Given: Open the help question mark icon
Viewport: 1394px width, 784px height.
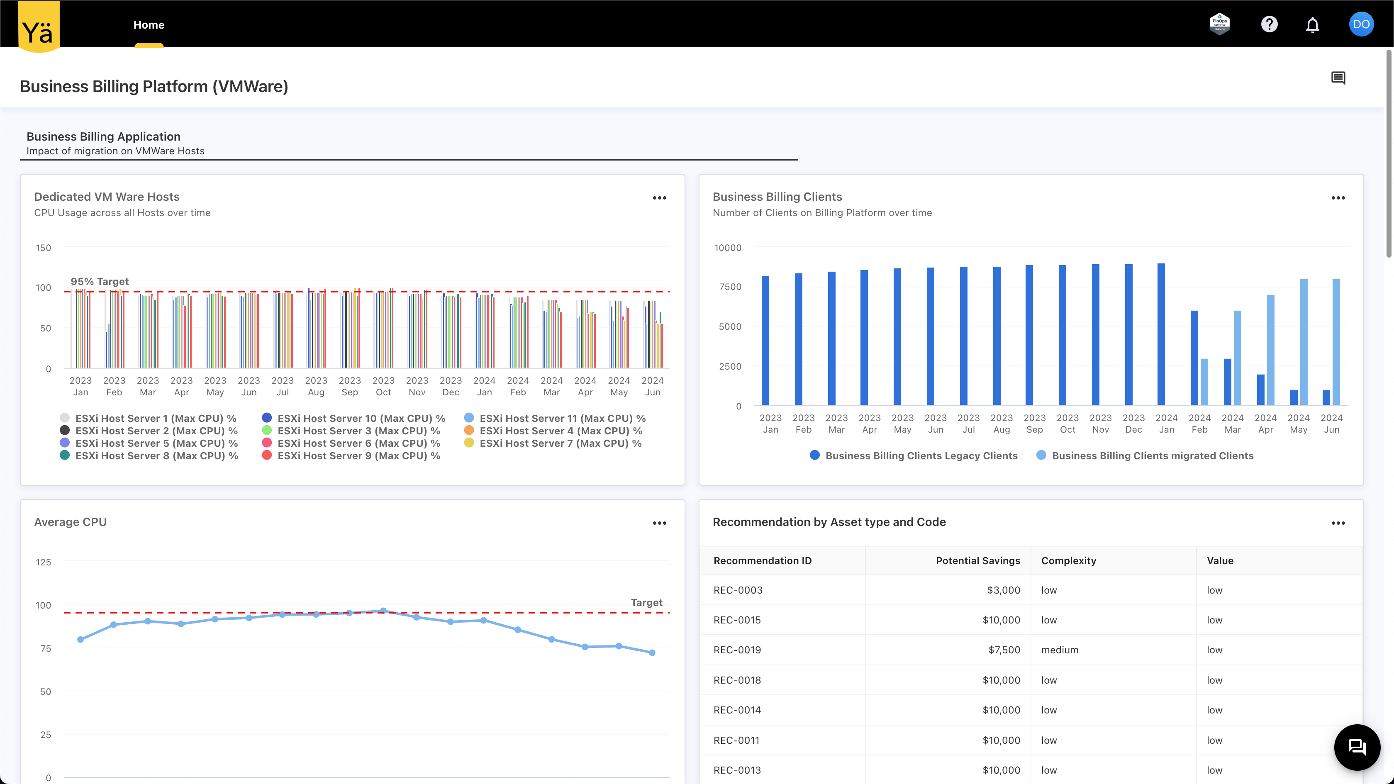Looking at the screenshot, I should (1270, 24).
